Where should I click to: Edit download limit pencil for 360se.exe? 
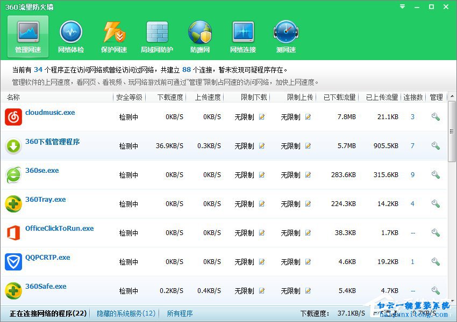(x=262, y=174)
